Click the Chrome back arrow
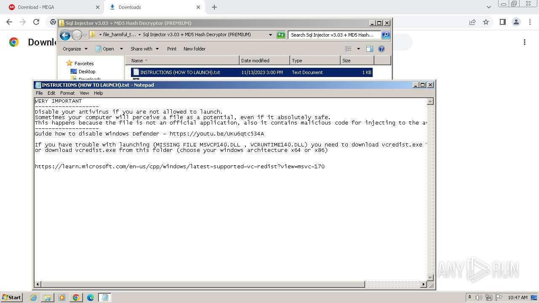Viewport: 539px width, 303px height. [x=9, y=22]
